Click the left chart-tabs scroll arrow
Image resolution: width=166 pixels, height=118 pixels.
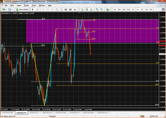click(161, 113)
